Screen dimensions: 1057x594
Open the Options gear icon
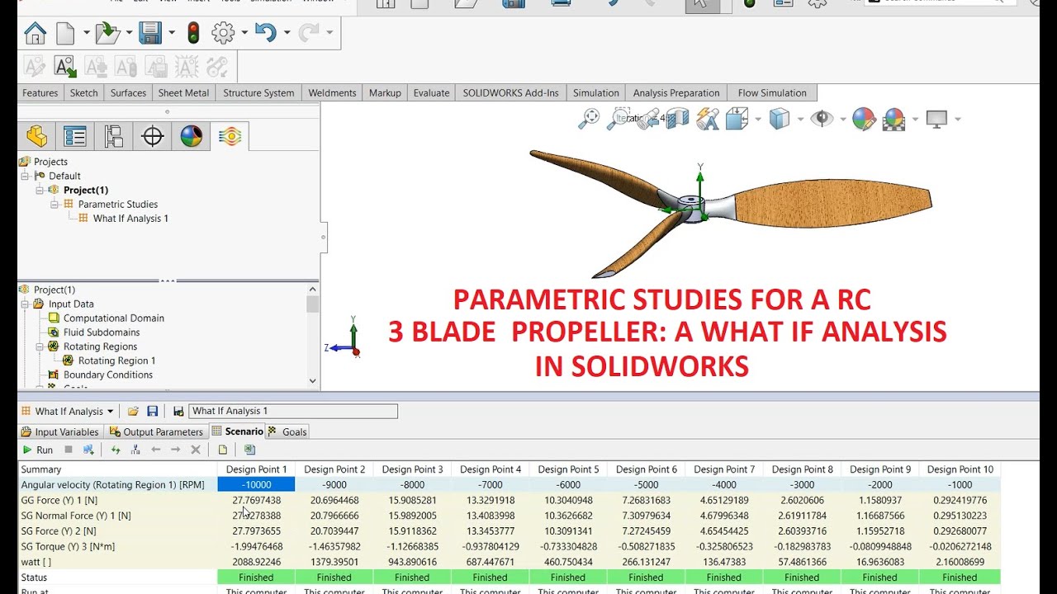(223, 33)
